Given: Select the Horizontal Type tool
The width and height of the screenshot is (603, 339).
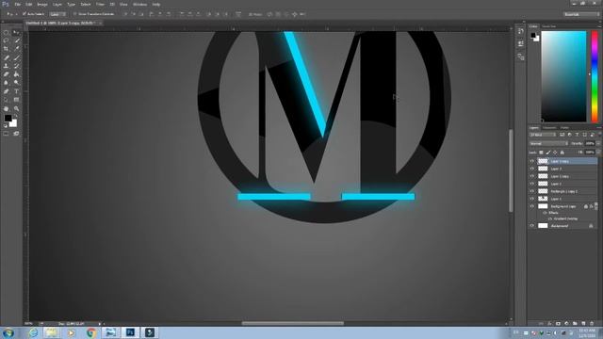Looking at the screenshot, I should coord(16,91).
